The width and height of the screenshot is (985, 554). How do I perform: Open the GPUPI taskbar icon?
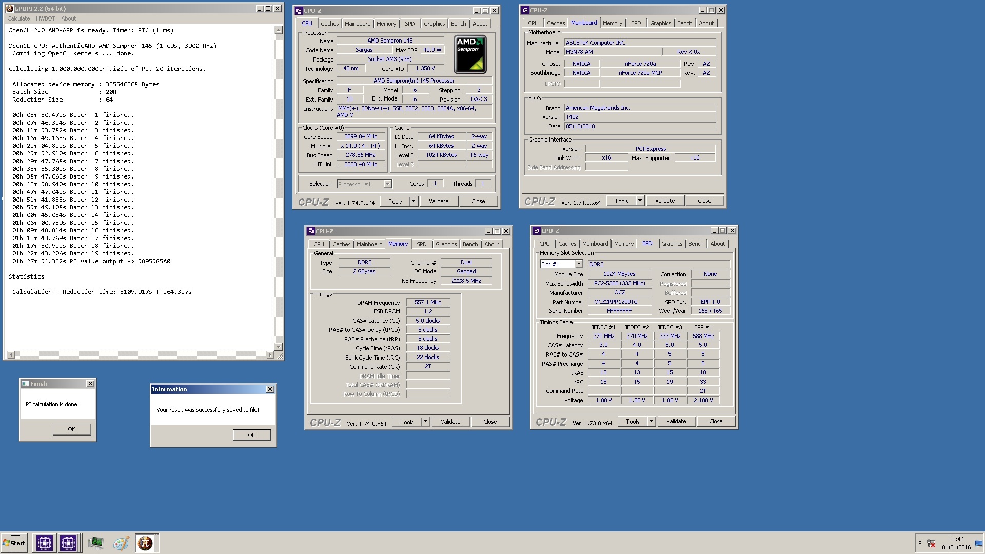tap(145, 543)
